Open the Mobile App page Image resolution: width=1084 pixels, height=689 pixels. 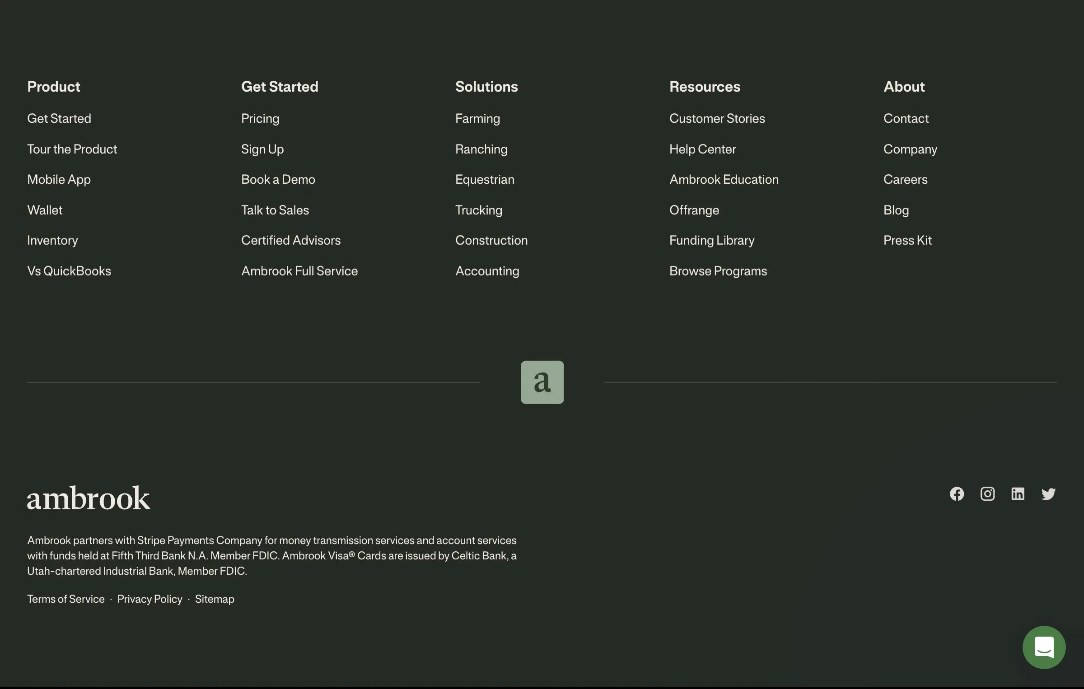59,180
